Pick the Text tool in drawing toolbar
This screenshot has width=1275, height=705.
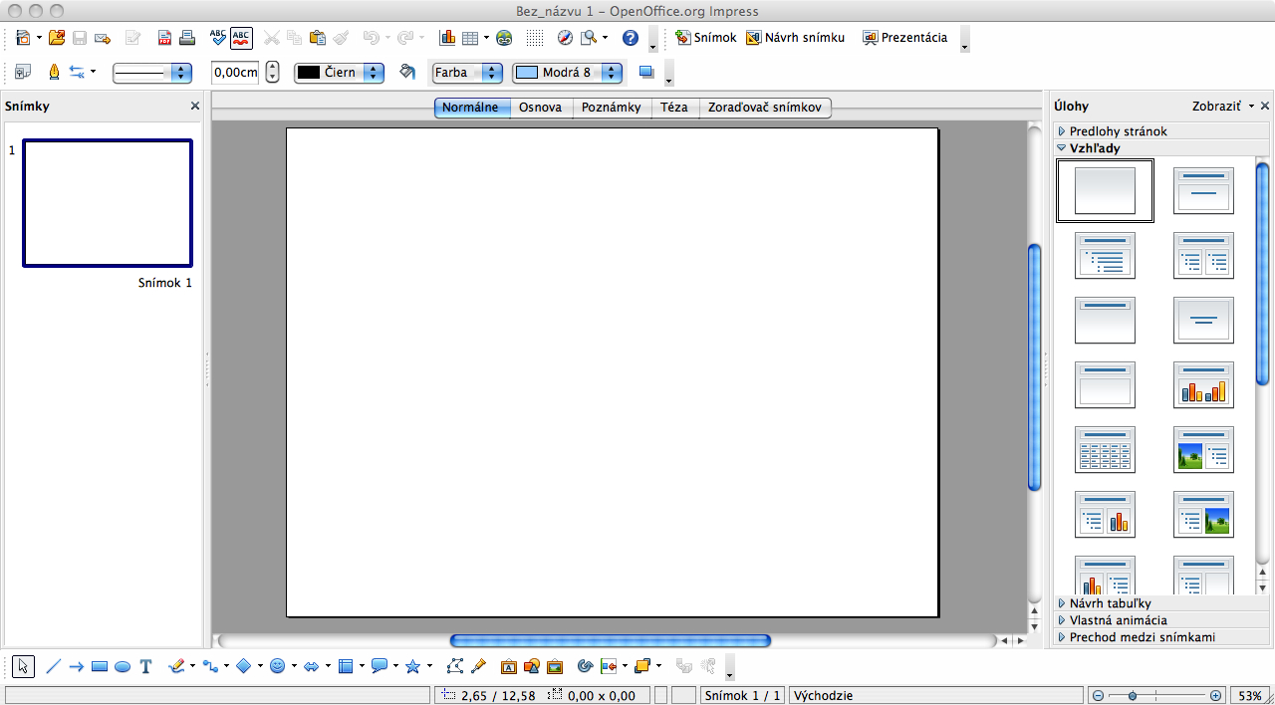point(145,667)
